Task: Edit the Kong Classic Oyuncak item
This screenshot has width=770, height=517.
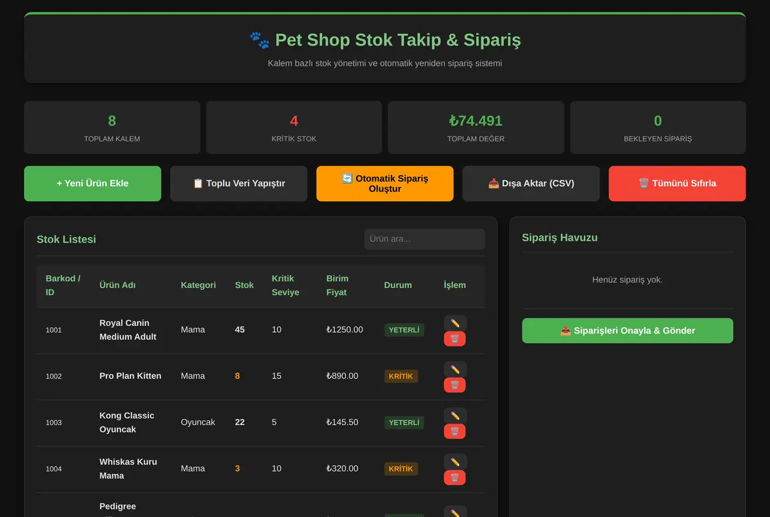Action: pos(455,415)
